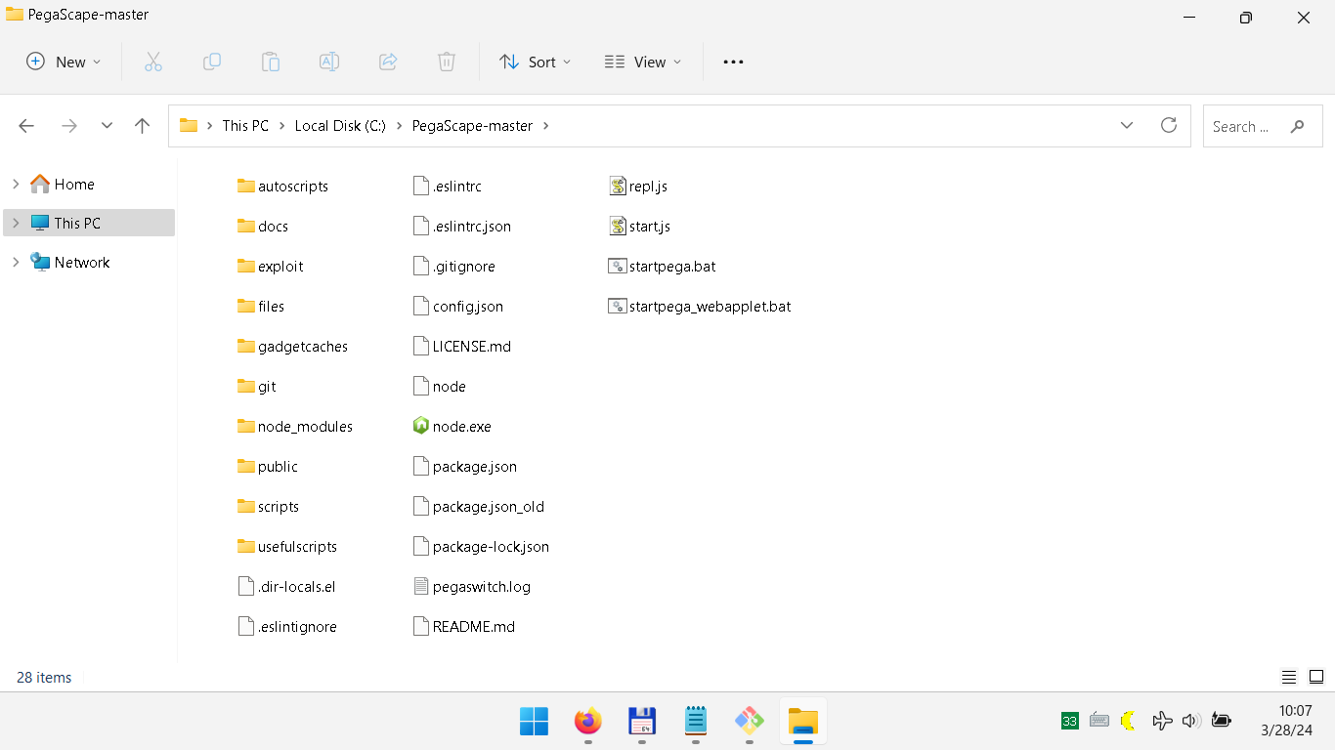The width and height of the screenshot is (1335, 750).
Task: Expand address bar history dropdown
Action: [x=1127, y=125]
